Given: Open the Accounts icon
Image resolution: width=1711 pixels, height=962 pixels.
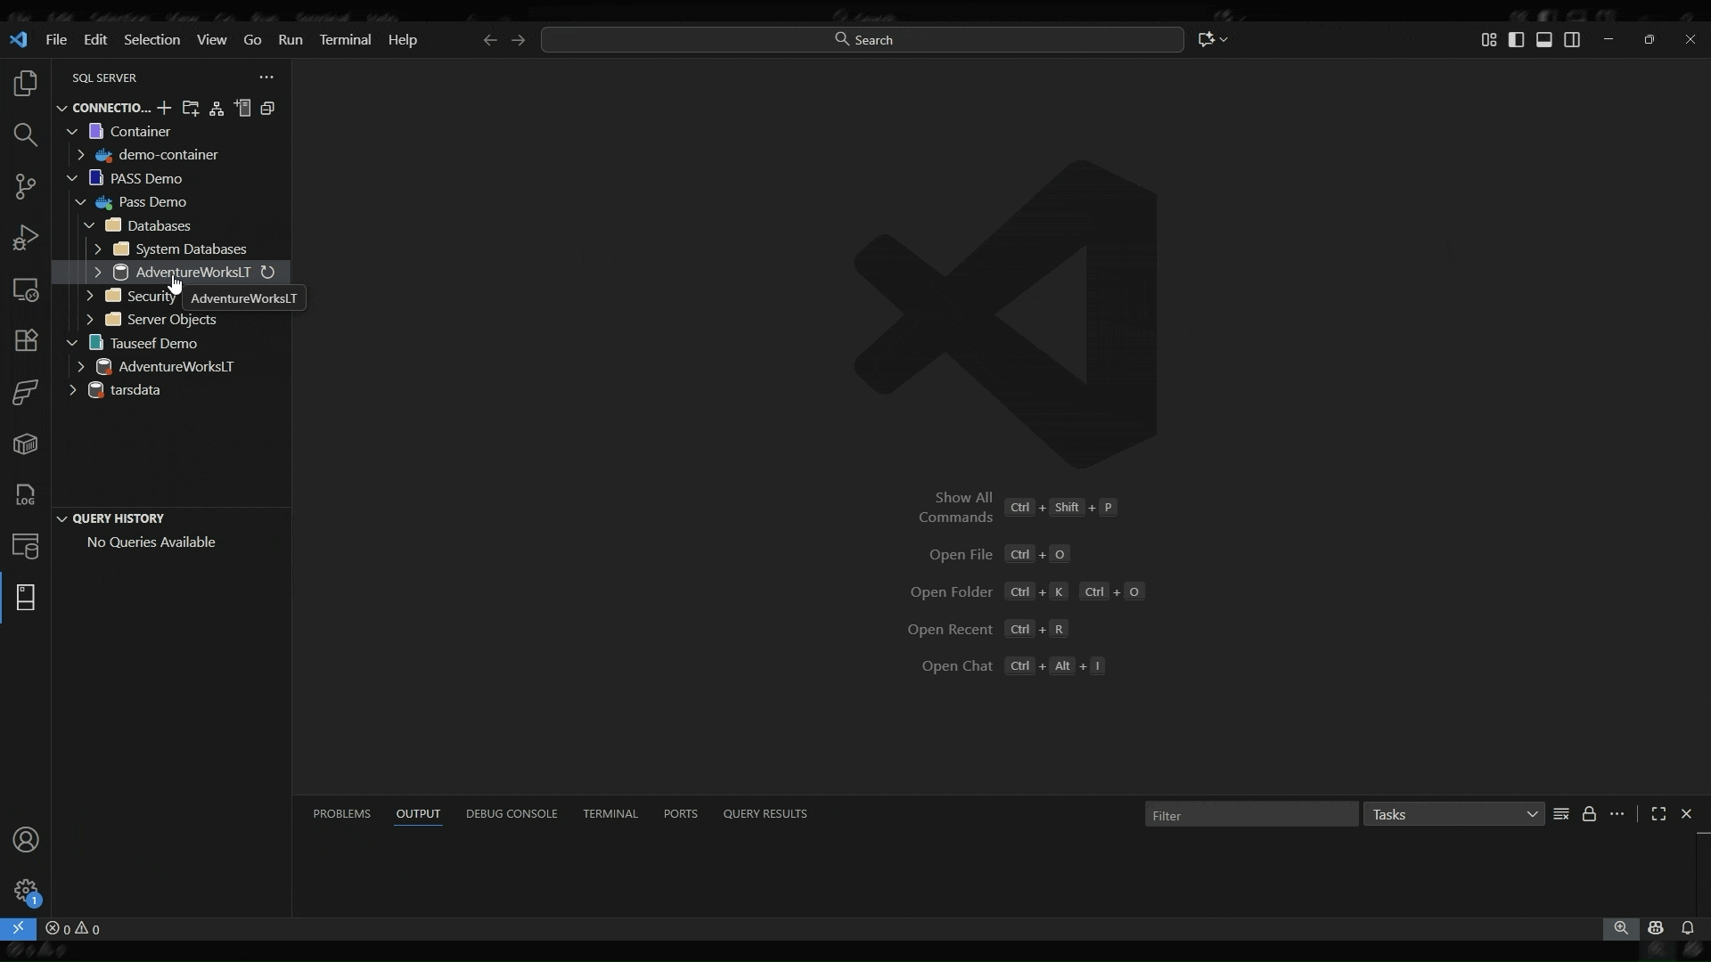Looking at the screenshot, I should 26,840.
